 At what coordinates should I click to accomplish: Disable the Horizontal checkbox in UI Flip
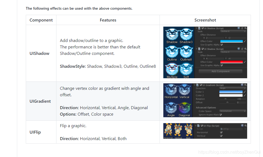pyautogui.click(x=221, y=132)
